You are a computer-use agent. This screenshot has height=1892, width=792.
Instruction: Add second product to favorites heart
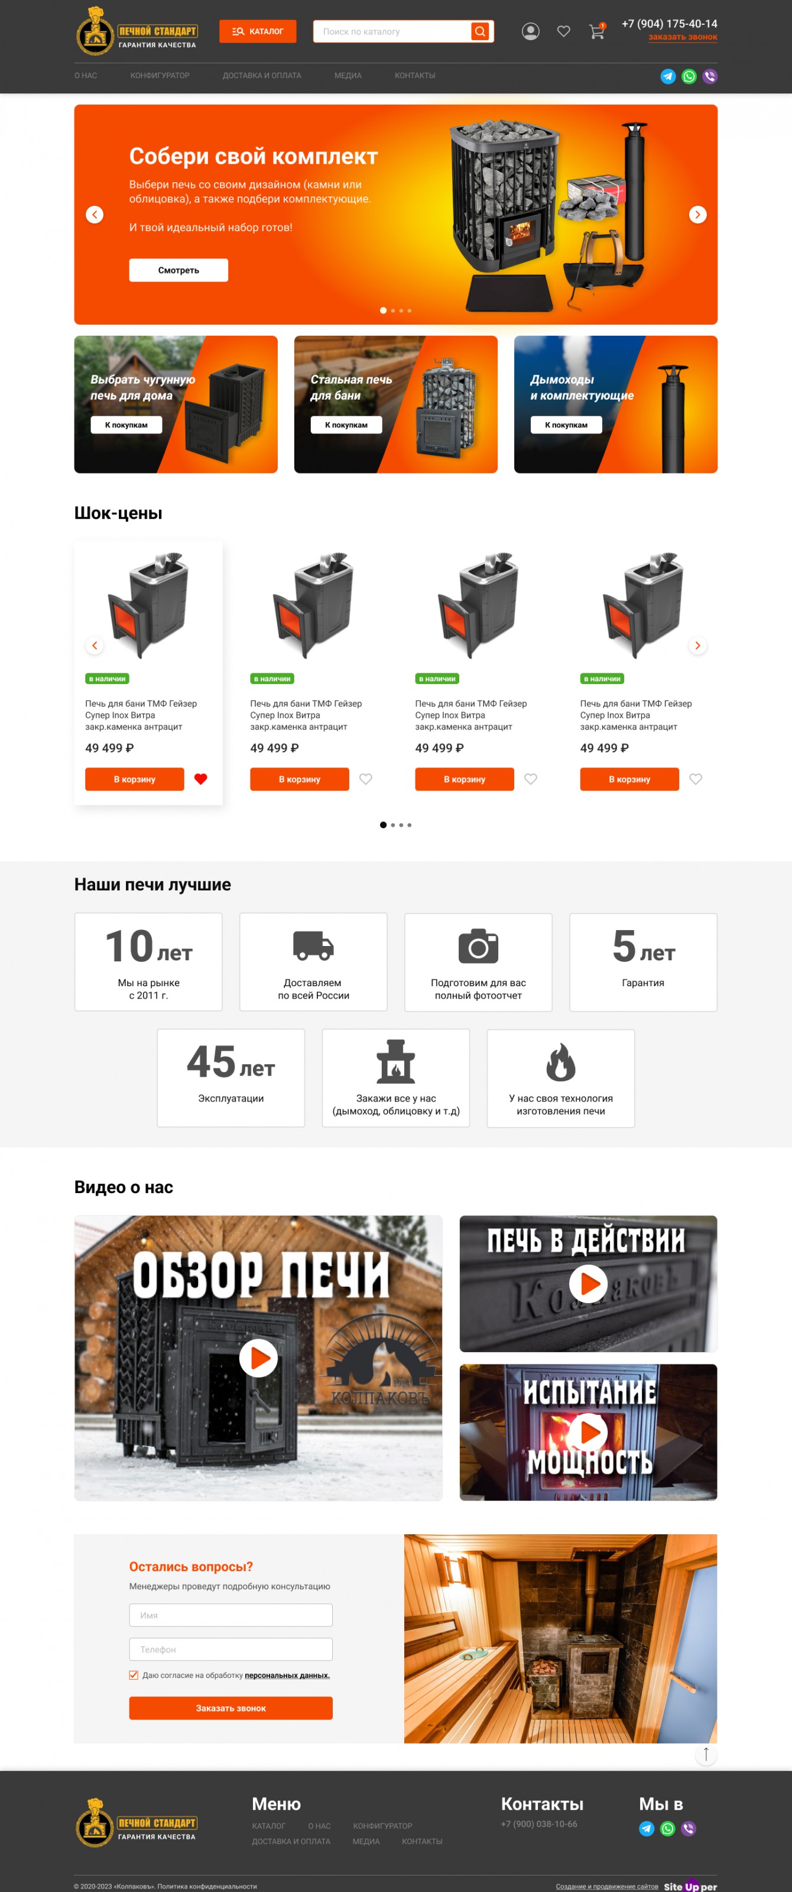pyautogui.click(x=365, y=779)
